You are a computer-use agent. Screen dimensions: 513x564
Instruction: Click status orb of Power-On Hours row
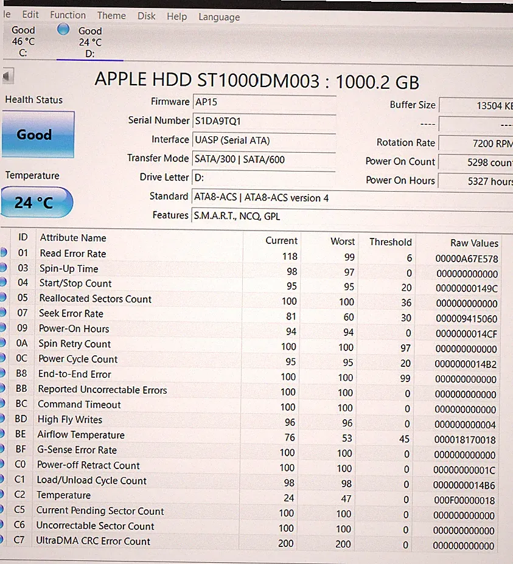coord(3,327)
